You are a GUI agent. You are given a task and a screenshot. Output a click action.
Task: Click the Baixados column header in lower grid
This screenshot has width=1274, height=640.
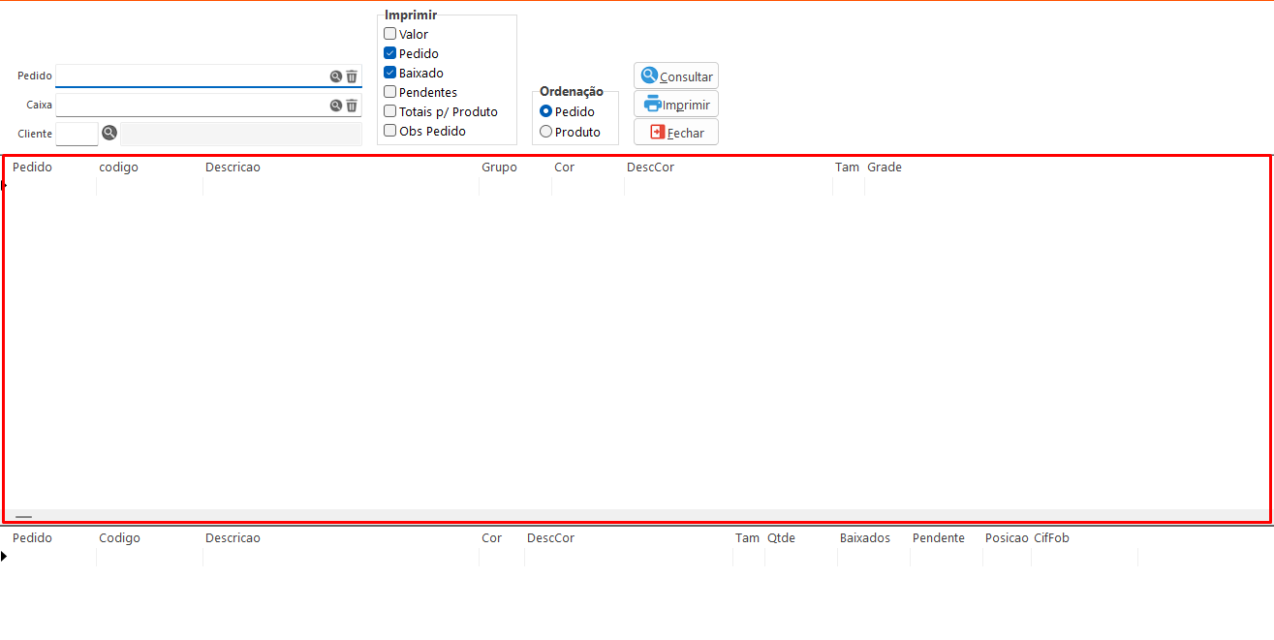(864, 538)
